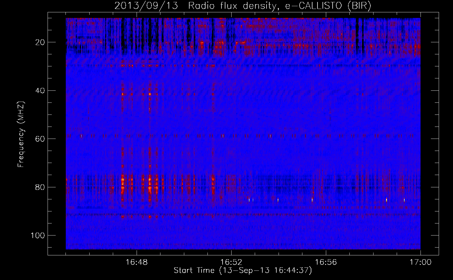The height and width of the screenshot is (280, 453).
Task: Click the '60' frequency tick label
Action: point(40,139)
